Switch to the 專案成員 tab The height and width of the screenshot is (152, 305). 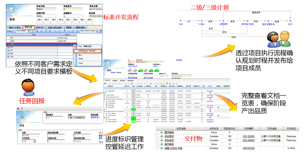click(28, 27)
